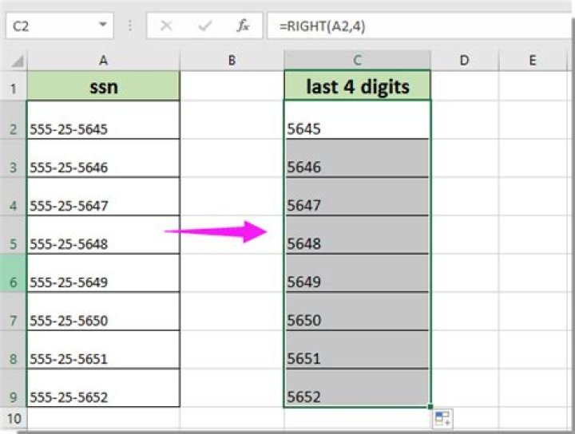The height and width of the screenshot is (434, 575).
Task: Select column A header
Action: tap(103, 60)
